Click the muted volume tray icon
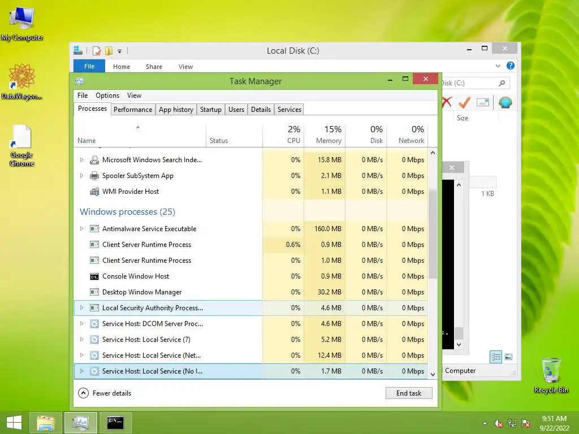Image resolution: width=579 pixels, height=434 pixels. (499, 423)
